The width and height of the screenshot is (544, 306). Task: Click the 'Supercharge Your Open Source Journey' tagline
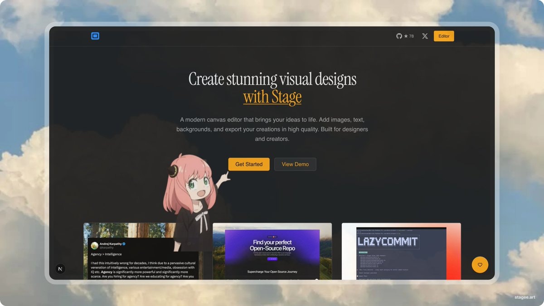coord(272,272)
